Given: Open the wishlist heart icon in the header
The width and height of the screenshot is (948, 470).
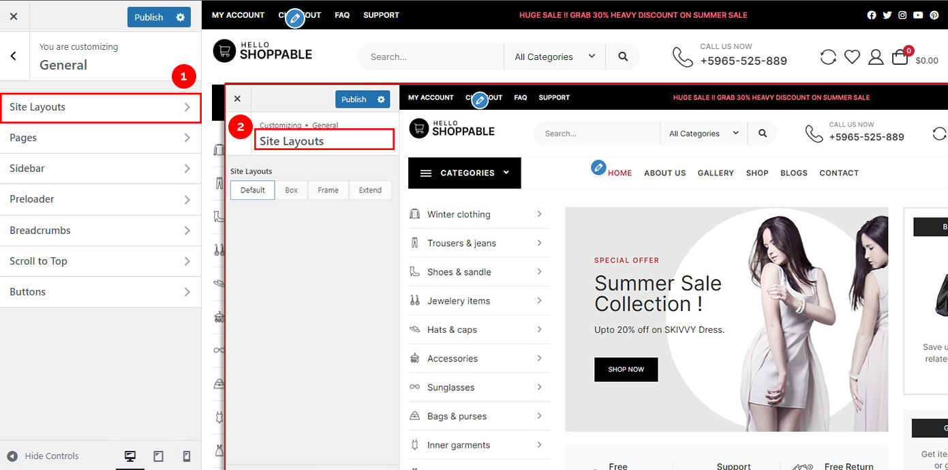Looking at the screenshot, I should coord(852,57).
